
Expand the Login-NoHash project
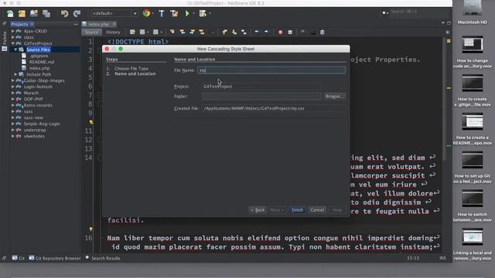[12, 86]
